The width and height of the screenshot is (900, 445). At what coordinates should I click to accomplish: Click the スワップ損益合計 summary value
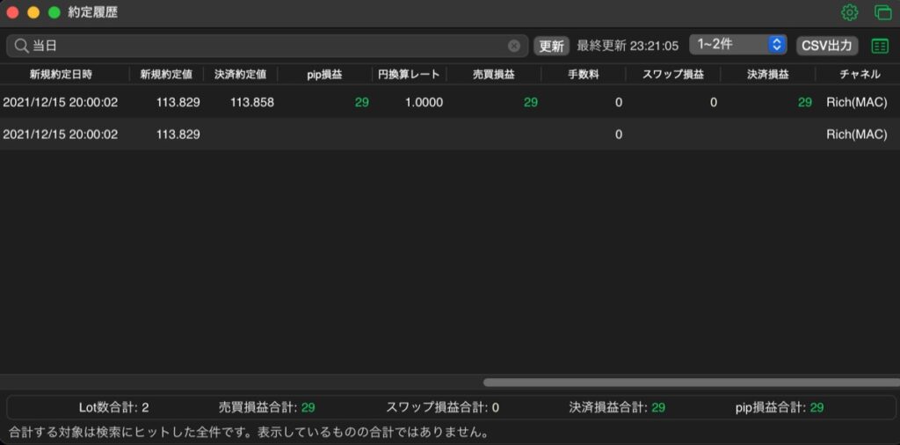click(x=496, y=408)
